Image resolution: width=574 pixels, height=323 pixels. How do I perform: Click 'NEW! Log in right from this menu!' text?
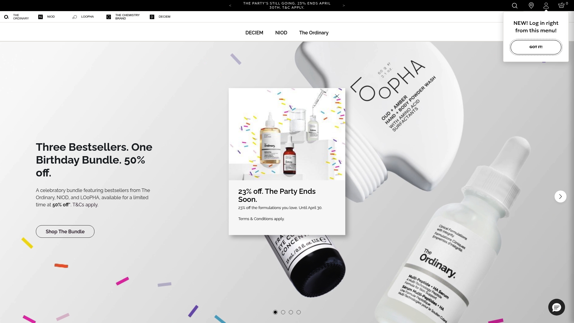(536, 27)
